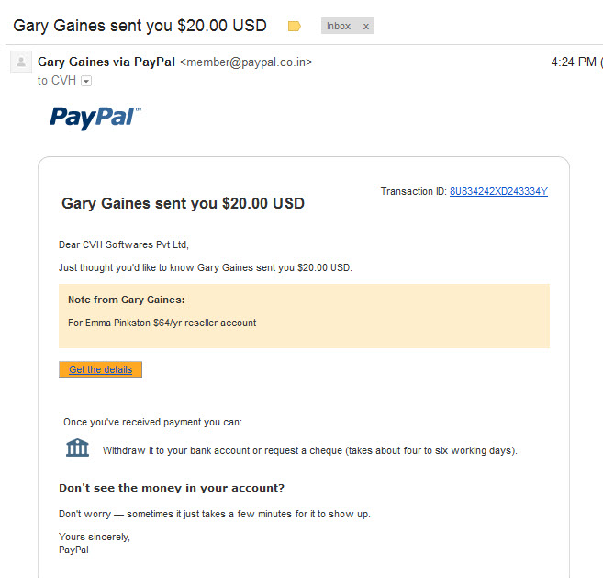The width and height of the screenshot is (603, 578).
Task: Click the bank building icon
Action: 77,448
